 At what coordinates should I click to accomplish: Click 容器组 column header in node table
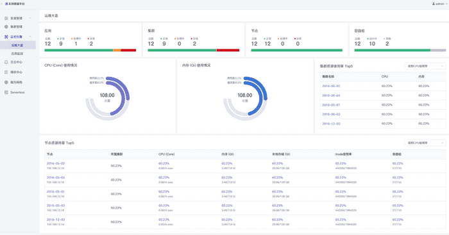(x=396, y=154)
